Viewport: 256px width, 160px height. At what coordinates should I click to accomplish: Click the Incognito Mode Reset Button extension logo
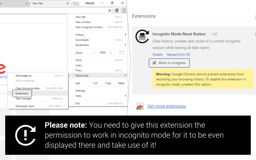(142, 36)
